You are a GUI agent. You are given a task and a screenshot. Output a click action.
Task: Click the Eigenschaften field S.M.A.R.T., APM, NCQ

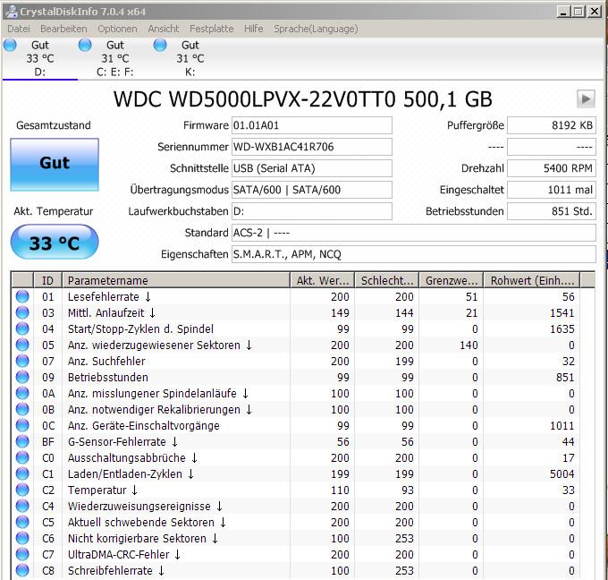click(414, 254)
